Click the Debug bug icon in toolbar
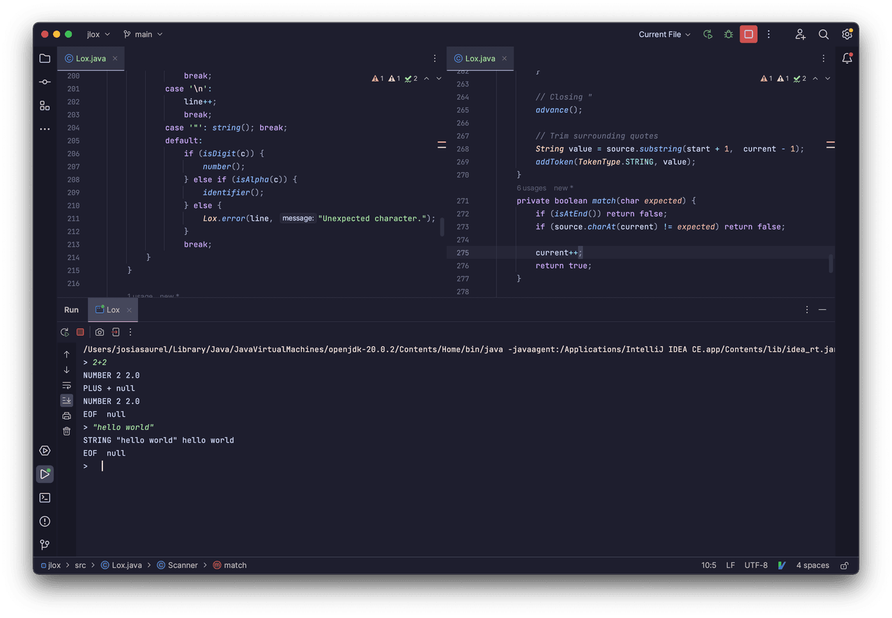 (728, 34)
